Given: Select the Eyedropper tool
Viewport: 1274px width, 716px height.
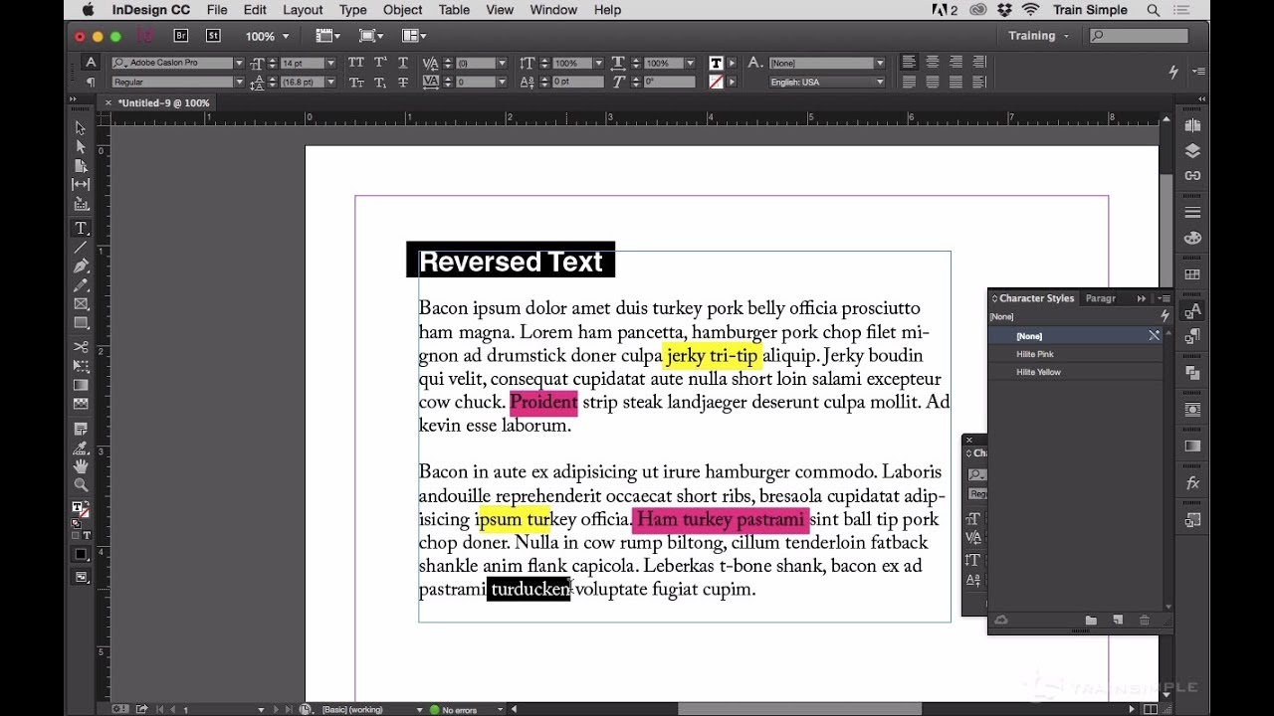Looking at the screenshot, I should 81,447.
